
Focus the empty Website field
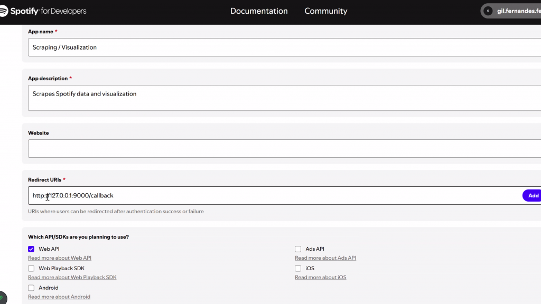click(x=284, y=148)
